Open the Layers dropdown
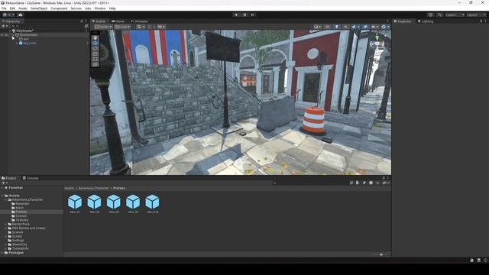 [455, 15]
